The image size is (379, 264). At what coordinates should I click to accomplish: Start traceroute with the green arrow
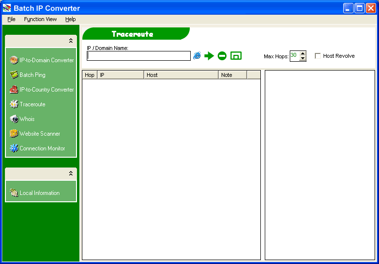(x=209, y=56)
